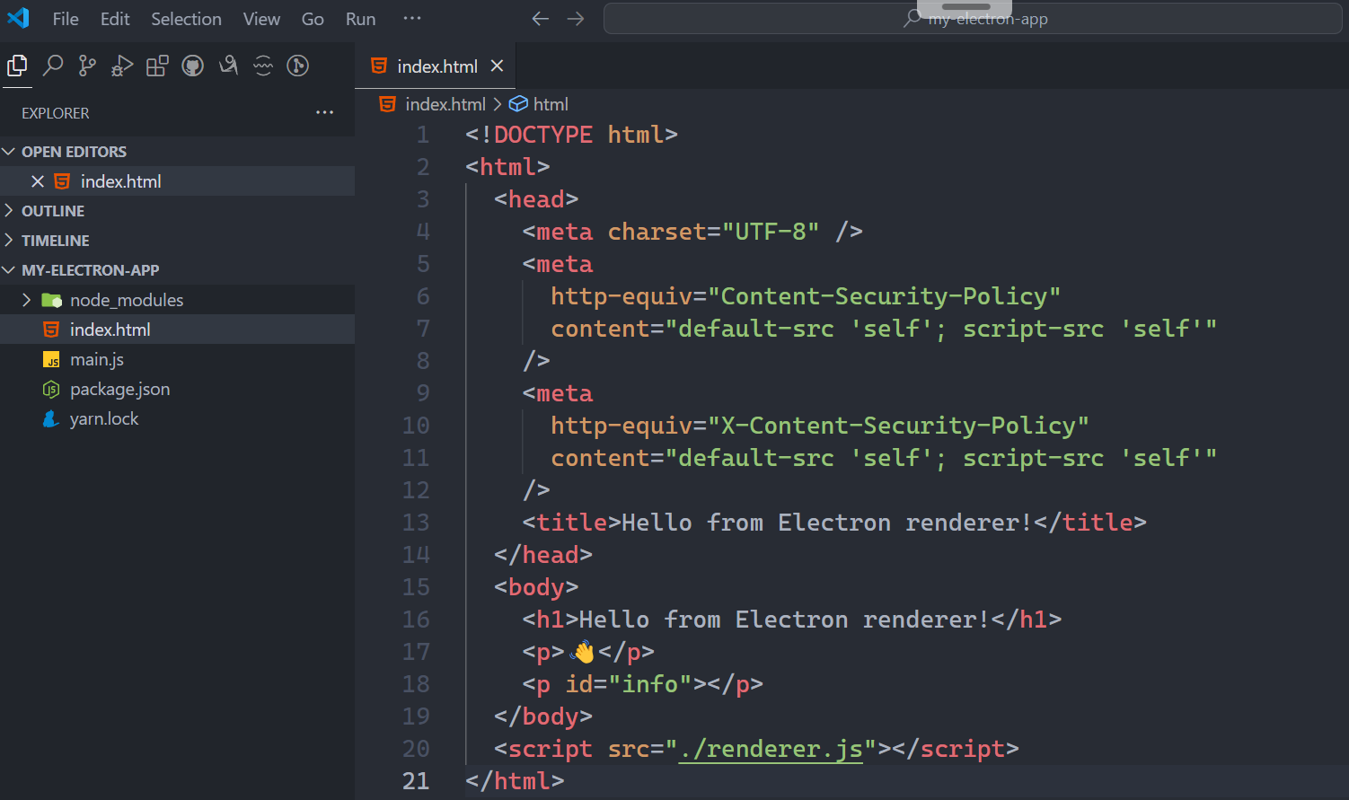This screenshot has height=800, width=1349.
Task: Open the Source Control view icon
Action: [x=87, y=66]
